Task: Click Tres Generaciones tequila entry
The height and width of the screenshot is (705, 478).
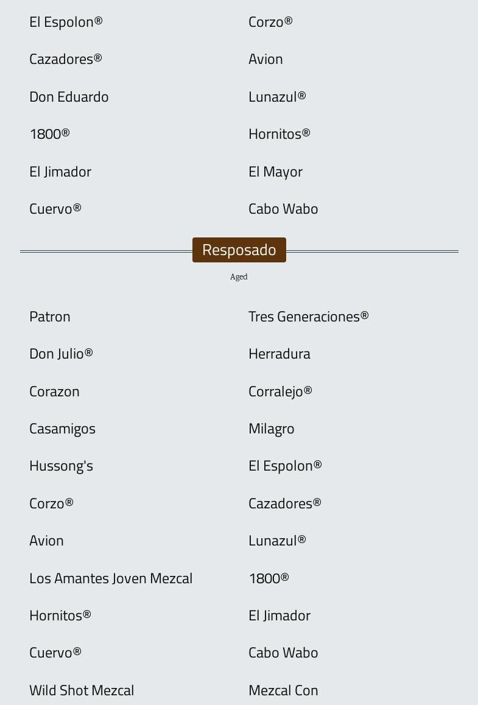Action: click(308, 317)
